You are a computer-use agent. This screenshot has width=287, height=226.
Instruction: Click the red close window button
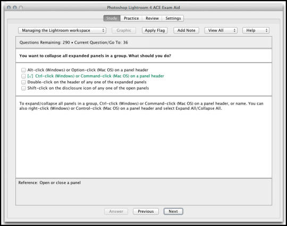coord(9,7)
